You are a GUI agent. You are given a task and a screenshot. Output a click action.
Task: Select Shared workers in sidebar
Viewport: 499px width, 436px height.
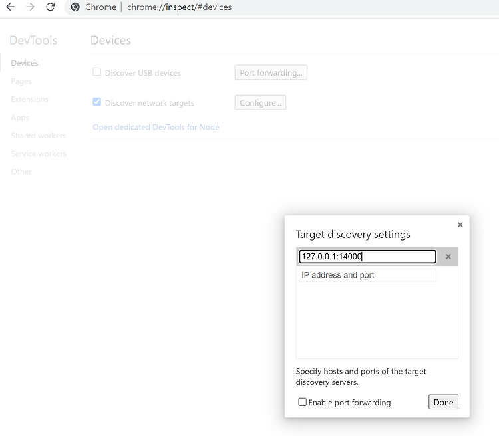pos(39,136)
